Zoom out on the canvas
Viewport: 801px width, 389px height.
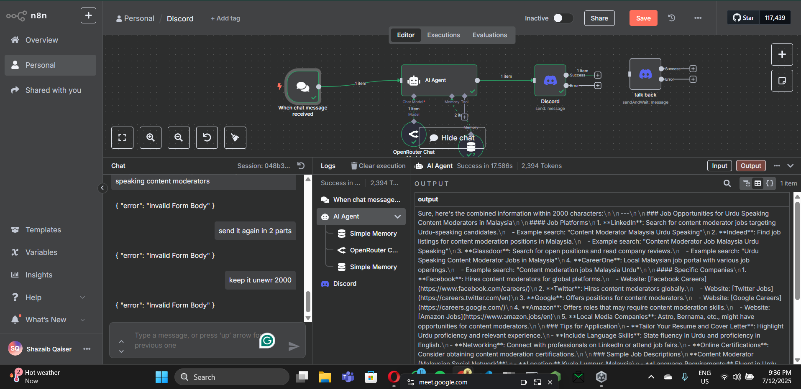(179, 137)
